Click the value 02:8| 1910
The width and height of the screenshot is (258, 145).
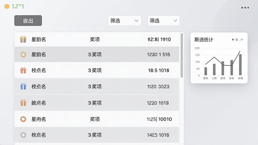point(159,40)
